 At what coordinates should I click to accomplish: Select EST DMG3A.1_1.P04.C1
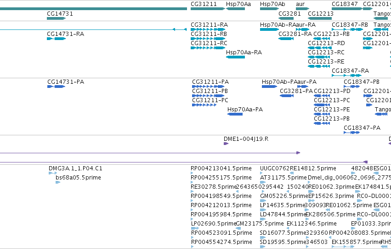(53, 173)
